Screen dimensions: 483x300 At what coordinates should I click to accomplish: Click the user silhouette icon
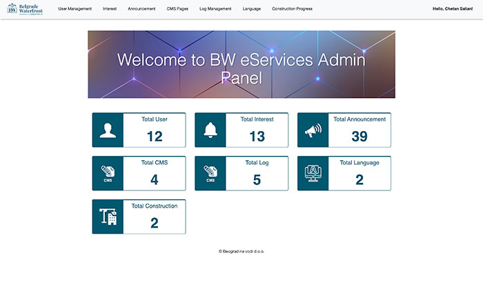(x=108, y=130)
